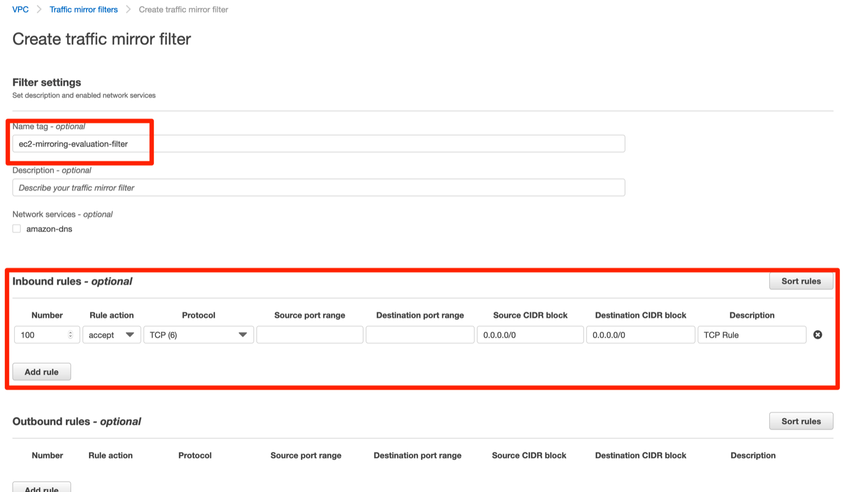Sort the inbound rules
The width and height of the screenshot is (843, 492).
click(x=801, y=281)
